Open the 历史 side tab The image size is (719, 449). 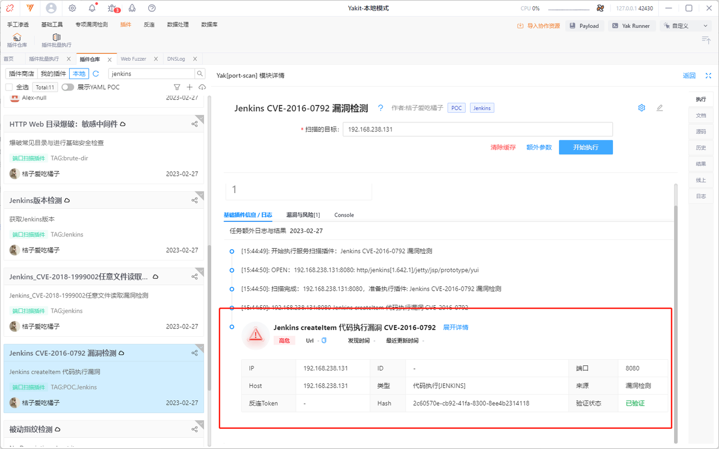click(700, 148)
